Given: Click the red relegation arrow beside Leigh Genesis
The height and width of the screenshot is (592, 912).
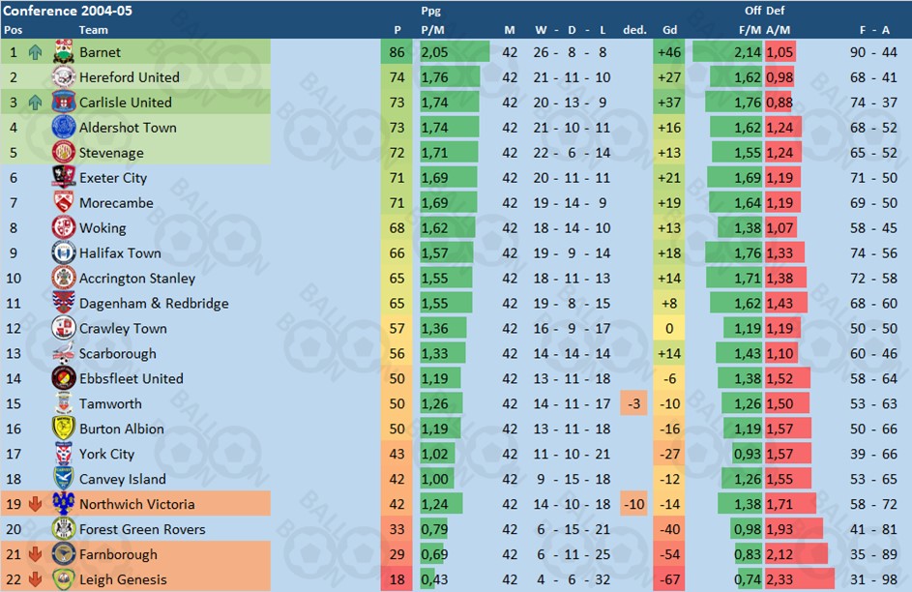Looking at the screenshot, I should [x=36, y=579].
